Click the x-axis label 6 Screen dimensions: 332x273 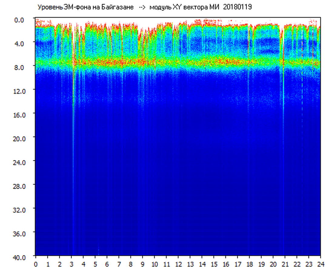click(107, 264)
